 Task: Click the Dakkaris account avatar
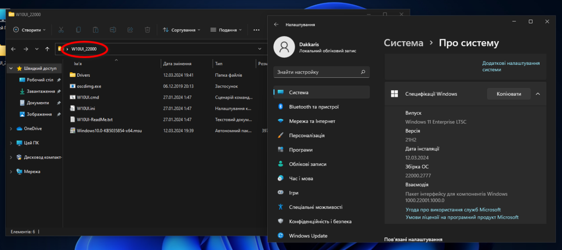coord(284,47)
